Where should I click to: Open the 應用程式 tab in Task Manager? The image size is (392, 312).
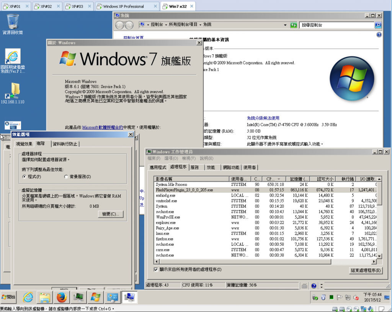coord(158,167)
